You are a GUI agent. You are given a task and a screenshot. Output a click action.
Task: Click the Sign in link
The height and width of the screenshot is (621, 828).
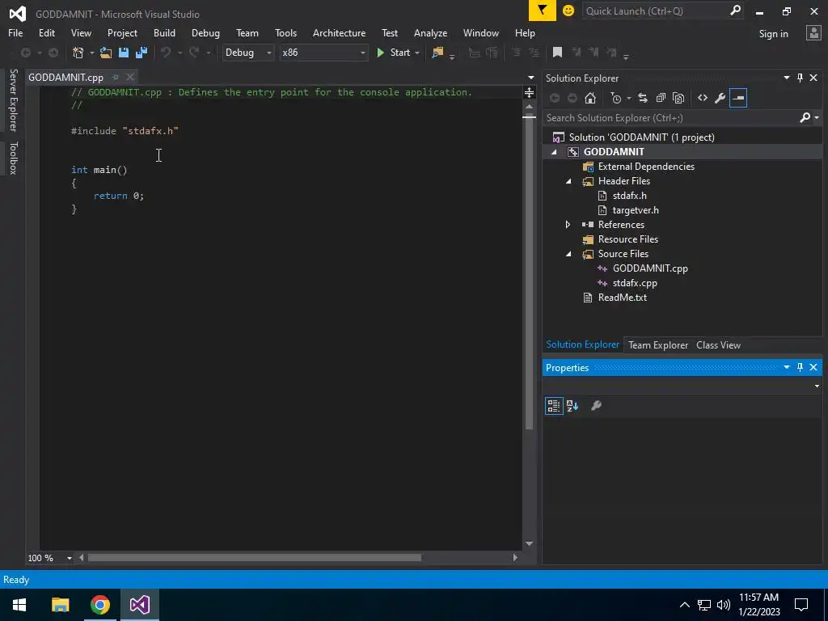(x=773, y=33)
